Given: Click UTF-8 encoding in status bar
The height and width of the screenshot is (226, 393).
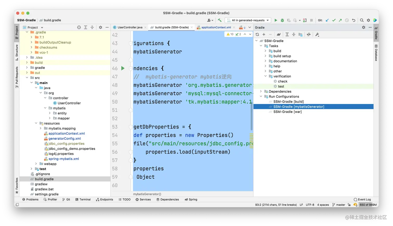Looking at the screenshot, I should click(x=310, y=205).
